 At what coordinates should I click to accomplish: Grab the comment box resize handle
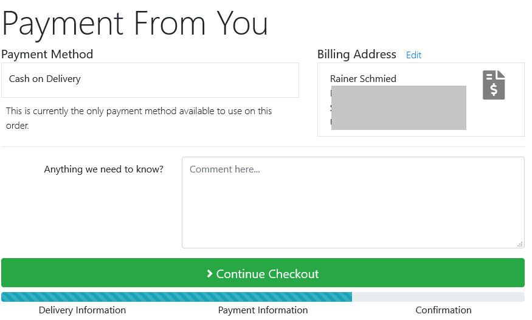(x=520, y=244)
